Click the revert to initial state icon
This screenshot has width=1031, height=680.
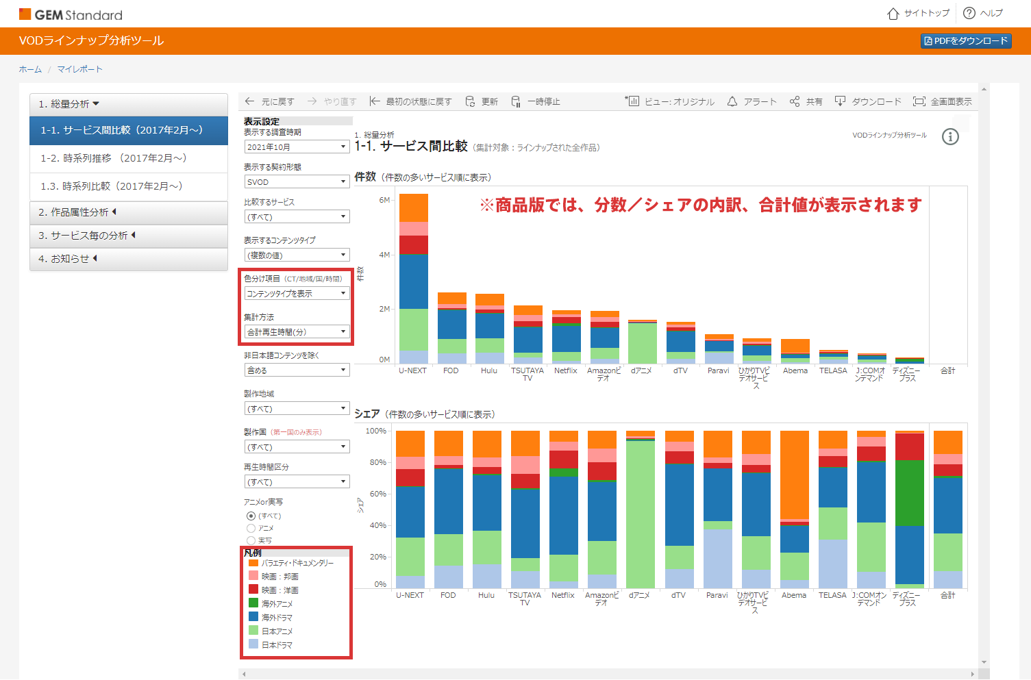pyautogui.click(x=375, y=101)
